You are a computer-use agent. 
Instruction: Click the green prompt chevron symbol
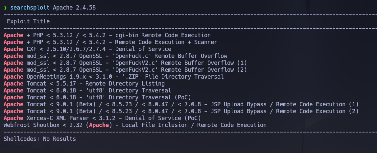(x=5, y=8)
